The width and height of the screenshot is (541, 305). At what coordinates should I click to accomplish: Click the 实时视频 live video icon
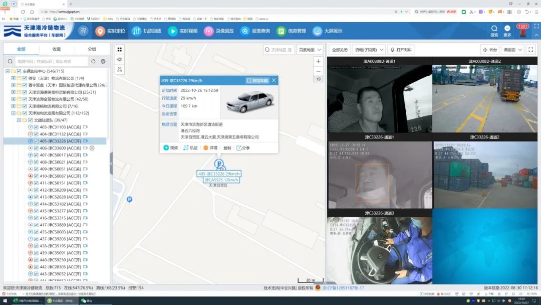coord(172,31)
